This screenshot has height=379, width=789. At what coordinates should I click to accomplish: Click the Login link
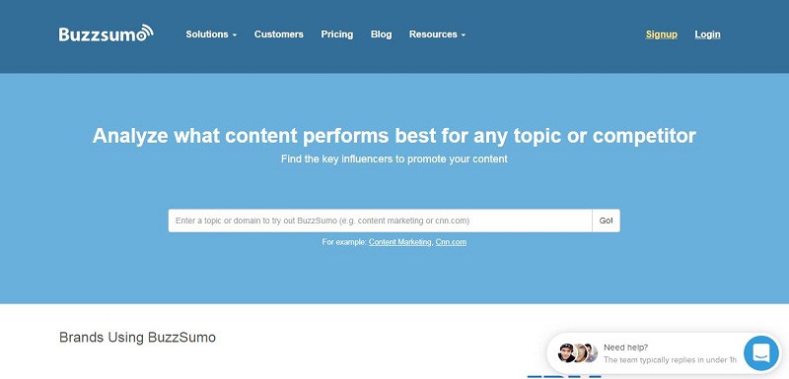click(707, 34)
